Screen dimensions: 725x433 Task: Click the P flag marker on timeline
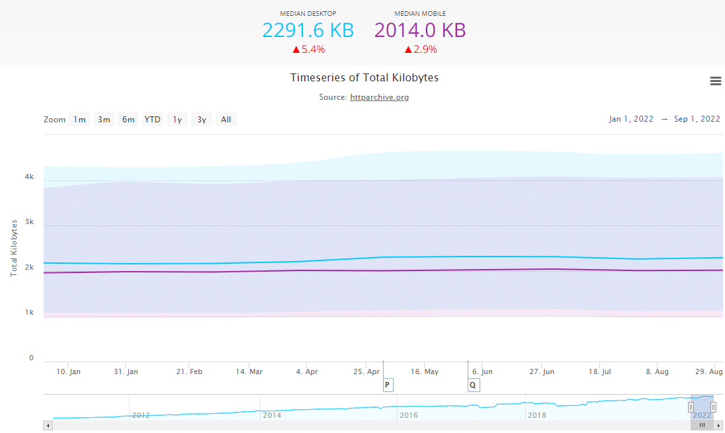tap(388, 385)
